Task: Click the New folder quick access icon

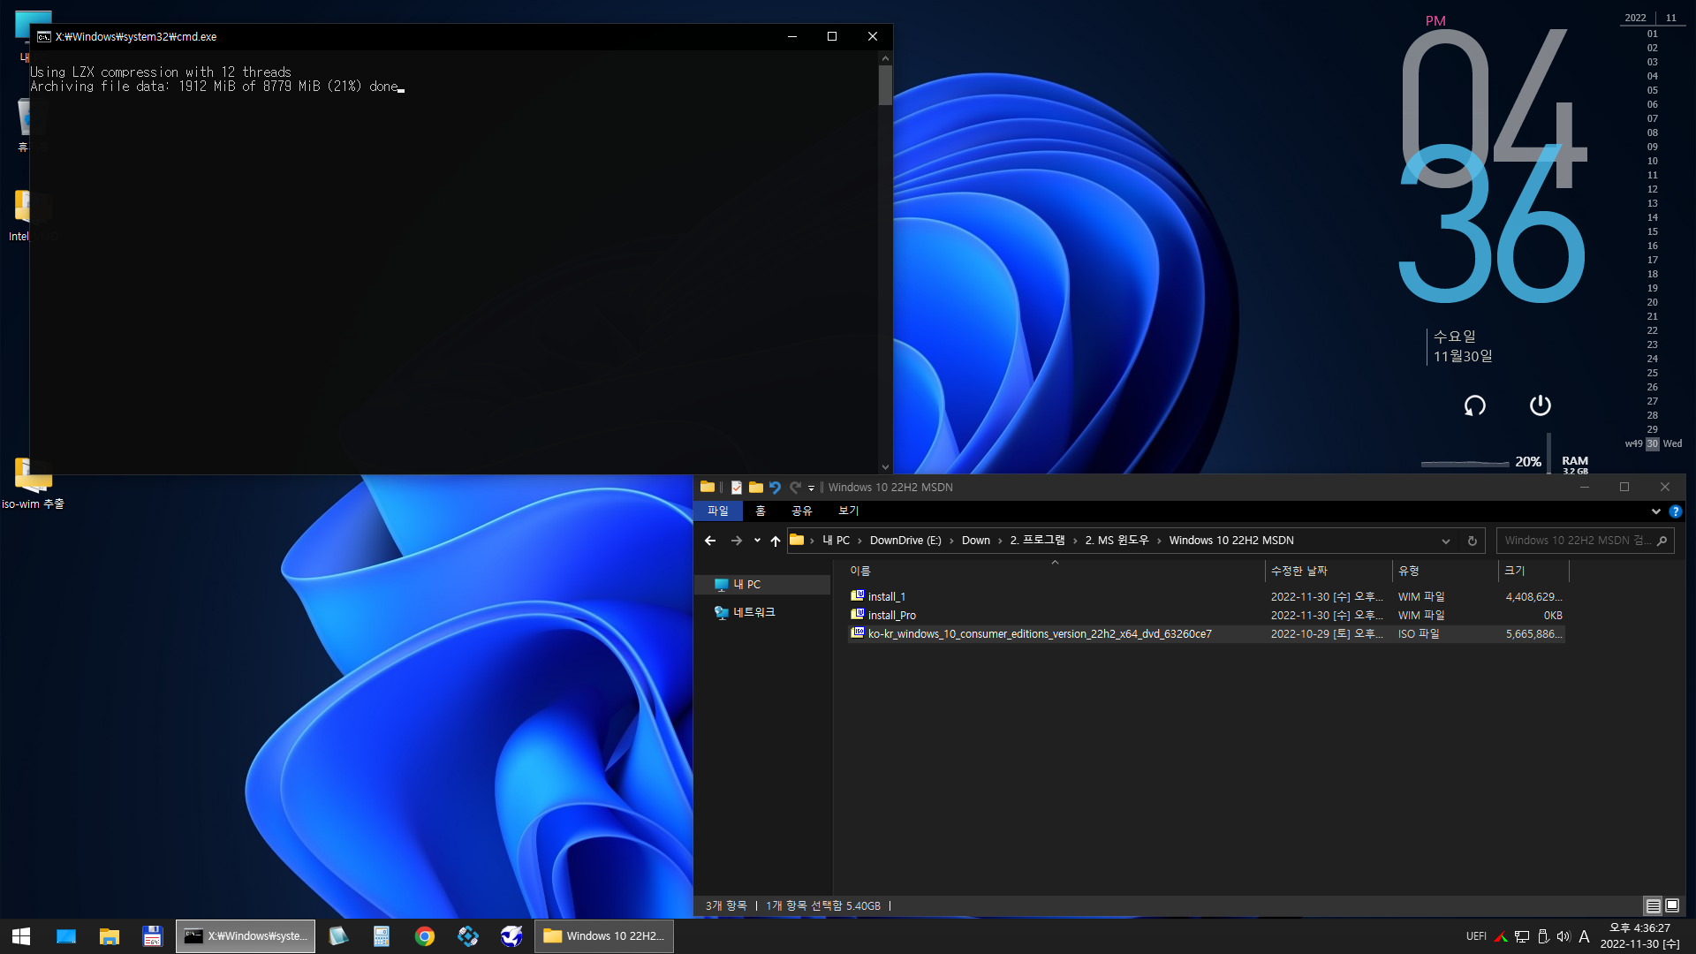Action: (756, 487)
